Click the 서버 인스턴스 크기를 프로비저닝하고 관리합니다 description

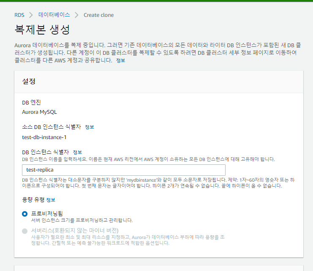82,220
